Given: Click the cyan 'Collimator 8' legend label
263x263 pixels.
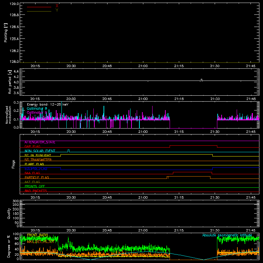Looking at the screenshot, I should 37,108.
